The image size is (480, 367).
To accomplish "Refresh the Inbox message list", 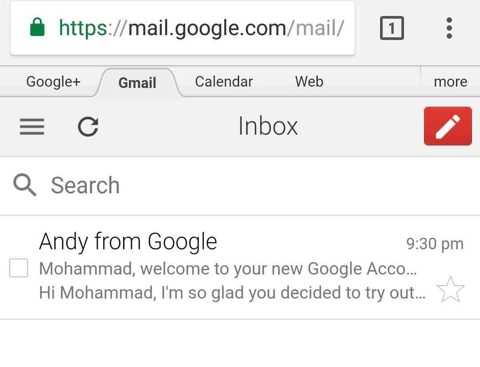I will (x=88, y=127).
